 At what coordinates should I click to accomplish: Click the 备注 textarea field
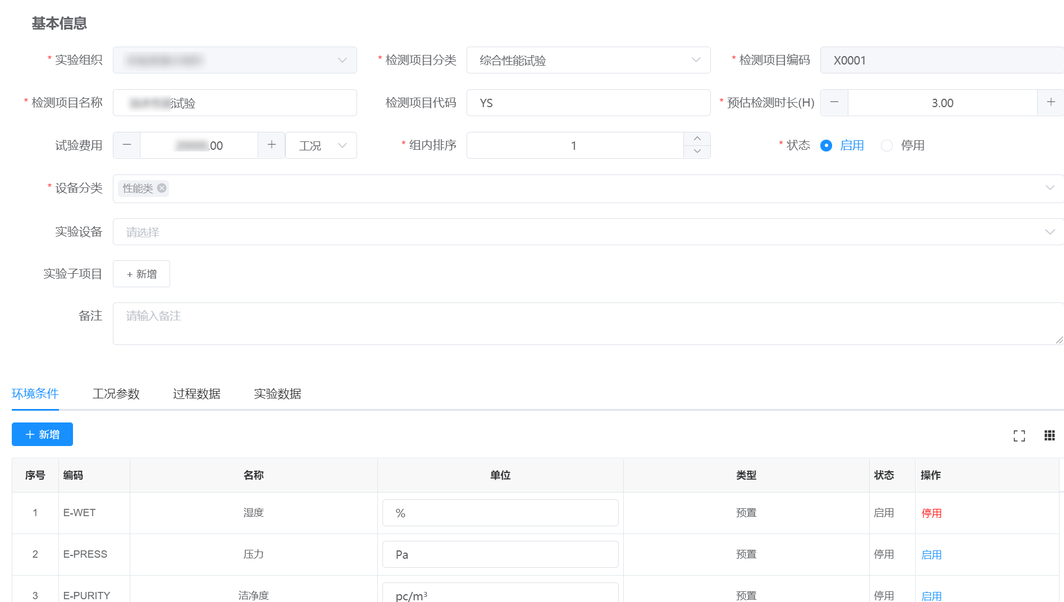click(588, 324)
